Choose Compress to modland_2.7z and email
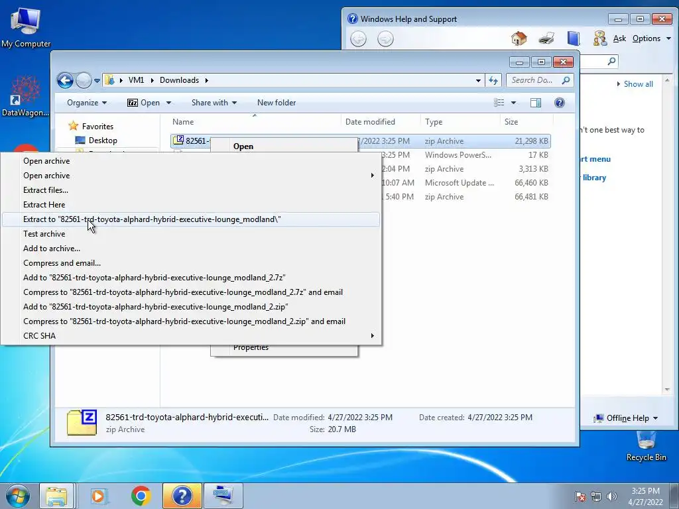Viewport: 679px width, 509px height. tap(191, 292)
